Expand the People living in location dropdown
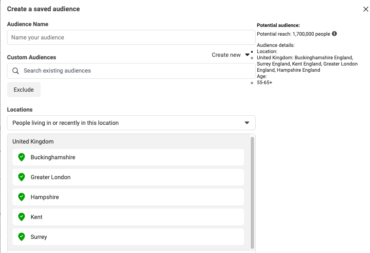The width and height of the screenshot is (370, 253). tap(131, 123)
